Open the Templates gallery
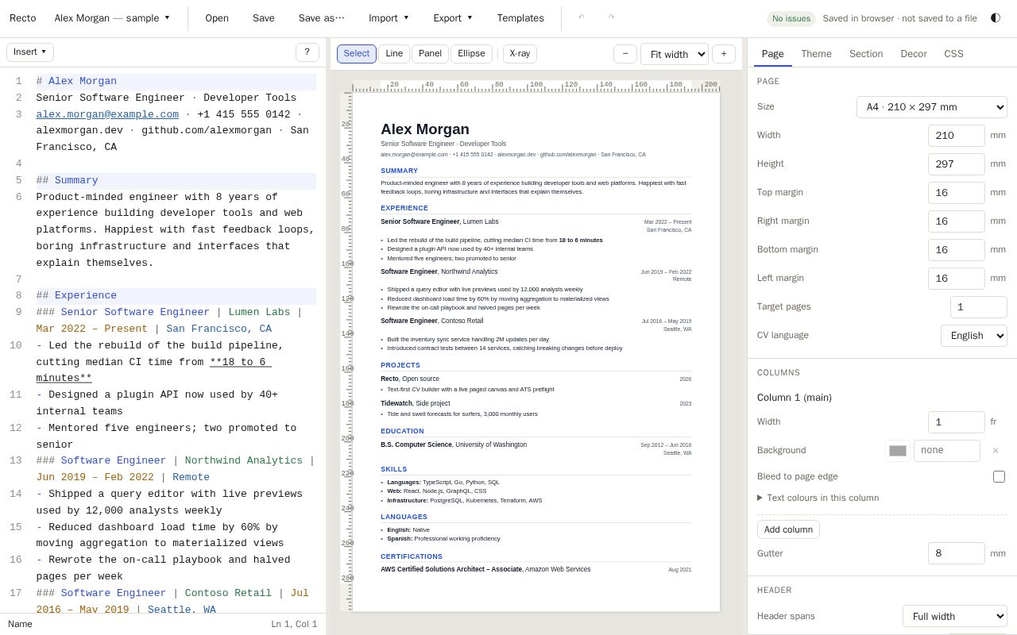Image resolution: width=1017 pixels, height=635 pixels. 520,17
